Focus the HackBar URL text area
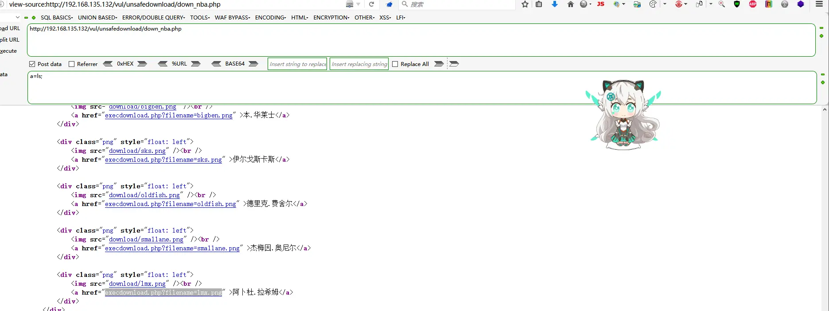Screen dimensions: 829x311 (421, 40)
